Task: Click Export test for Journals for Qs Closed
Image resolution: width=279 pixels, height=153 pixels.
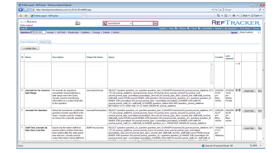Action: coord(249,91)
